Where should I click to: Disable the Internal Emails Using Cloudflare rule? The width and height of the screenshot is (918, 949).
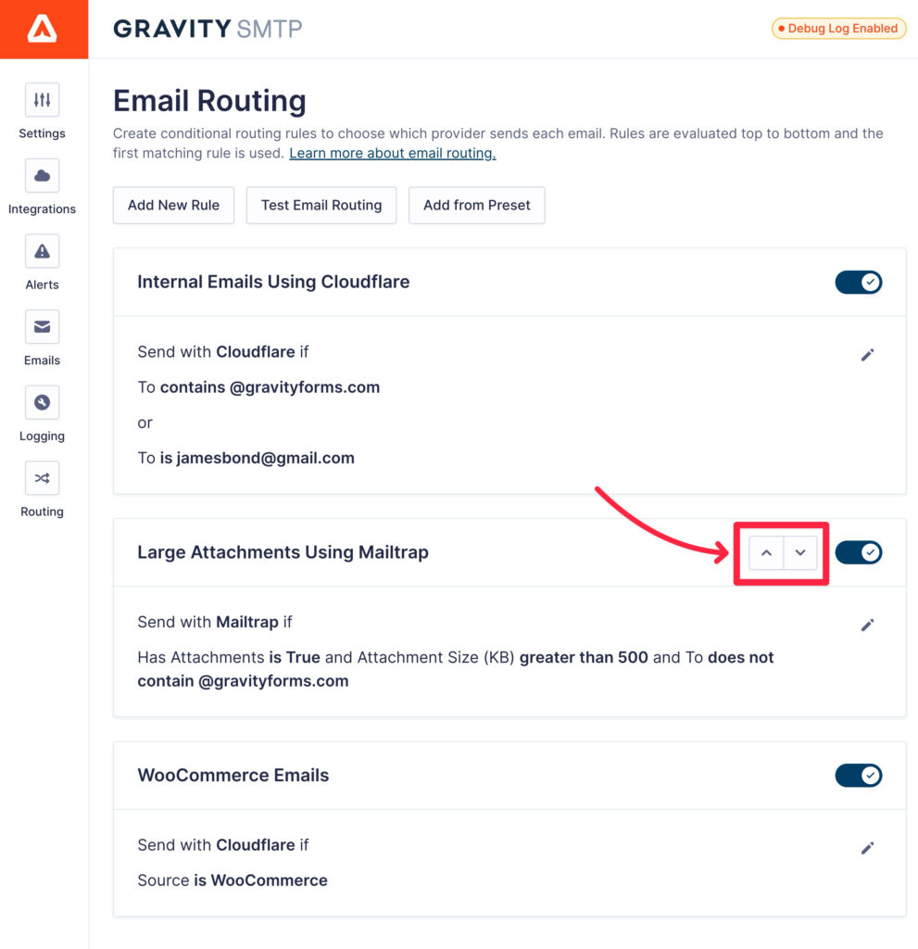[858, 282]
